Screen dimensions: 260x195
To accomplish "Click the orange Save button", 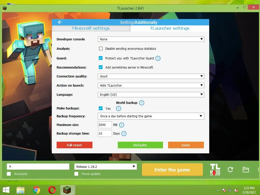I will tap(186, 145).
